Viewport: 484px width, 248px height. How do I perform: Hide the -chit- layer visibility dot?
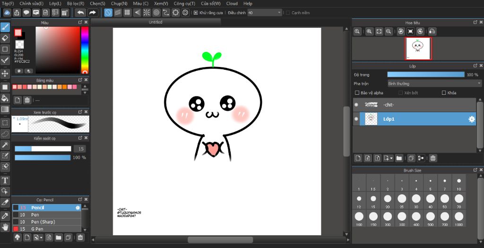coord(356,105)
